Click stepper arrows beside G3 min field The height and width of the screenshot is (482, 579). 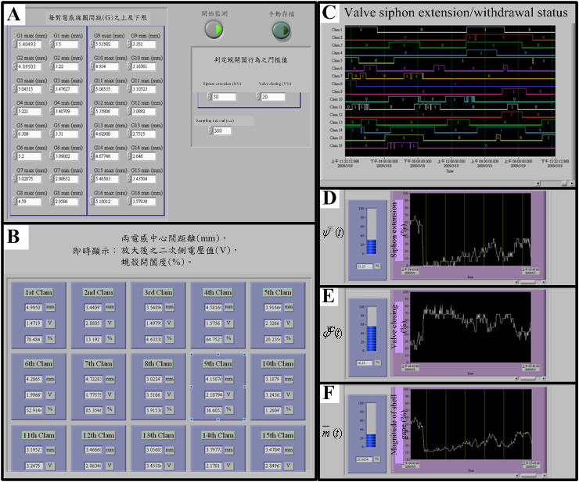click(x=52, y=89)
